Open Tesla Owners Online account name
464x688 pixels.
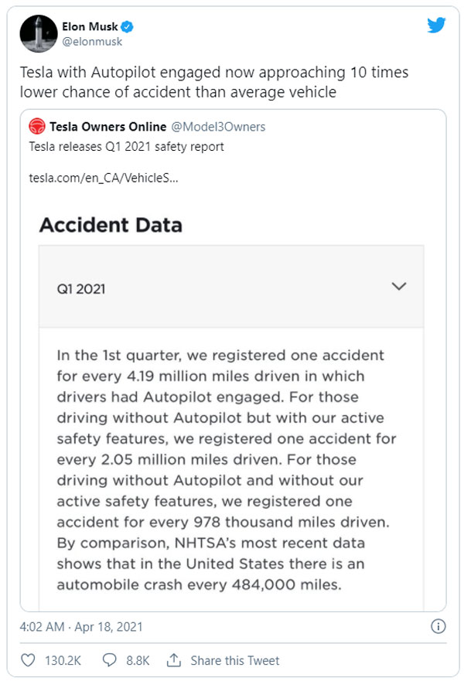point(108,127)
